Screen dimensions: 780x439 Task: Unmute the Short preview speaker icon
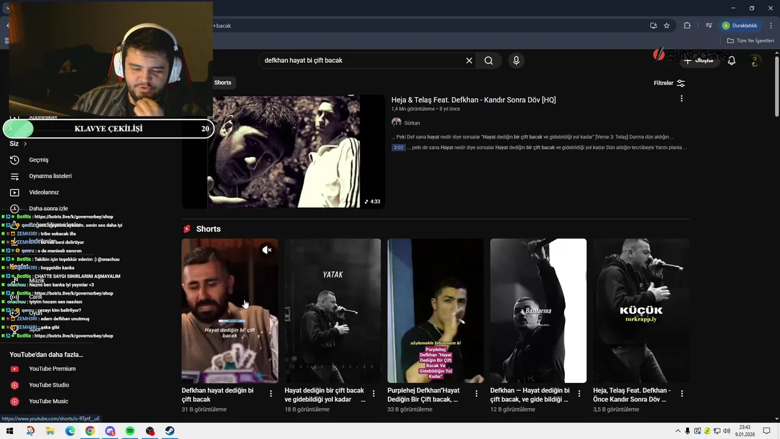click(267, 250)
